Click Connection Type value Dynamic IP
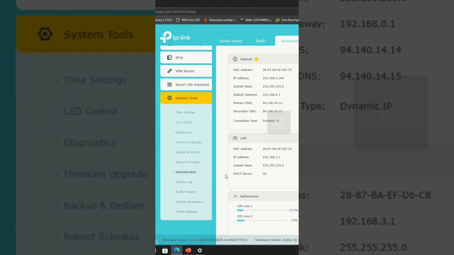 pyautogui.click(x=271, y=121)
